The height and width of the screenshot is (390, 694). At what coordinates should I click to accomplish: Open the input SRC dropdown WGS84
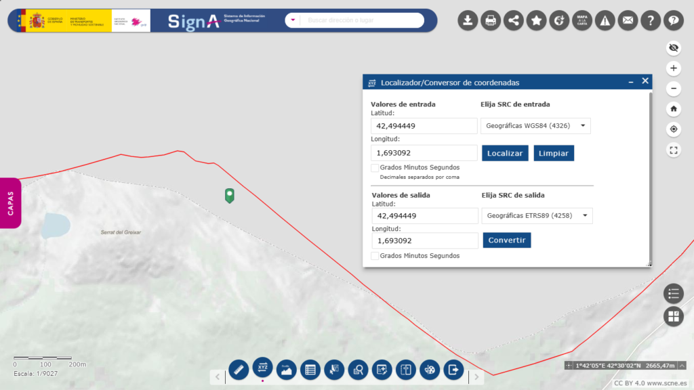(535, 126)
